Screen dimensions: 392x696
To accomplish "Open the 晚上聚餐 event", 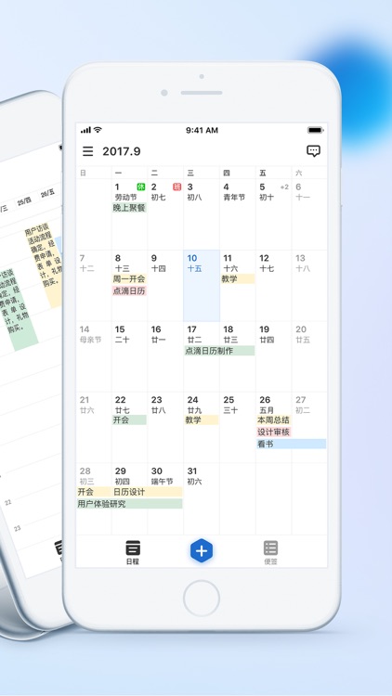I will point(129,208).
